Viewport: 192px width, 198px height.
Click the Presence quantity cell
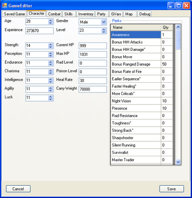pos(167,108)
